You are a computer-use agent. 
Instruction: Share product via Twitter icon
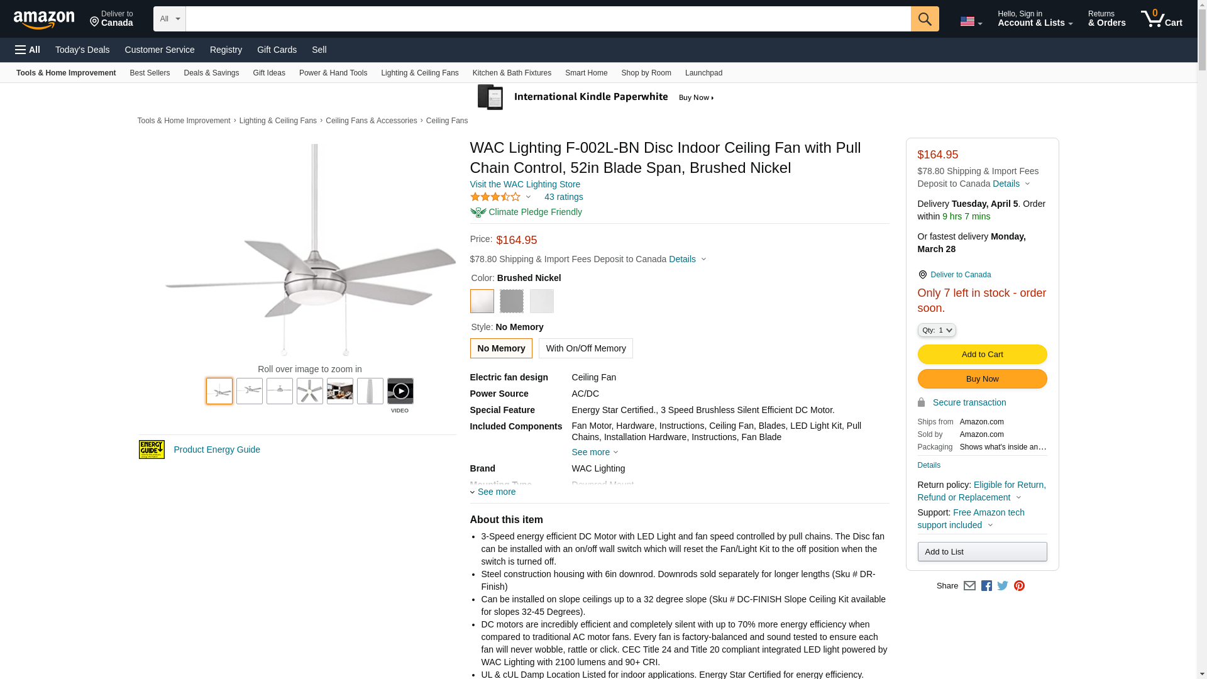[1003, 586]
